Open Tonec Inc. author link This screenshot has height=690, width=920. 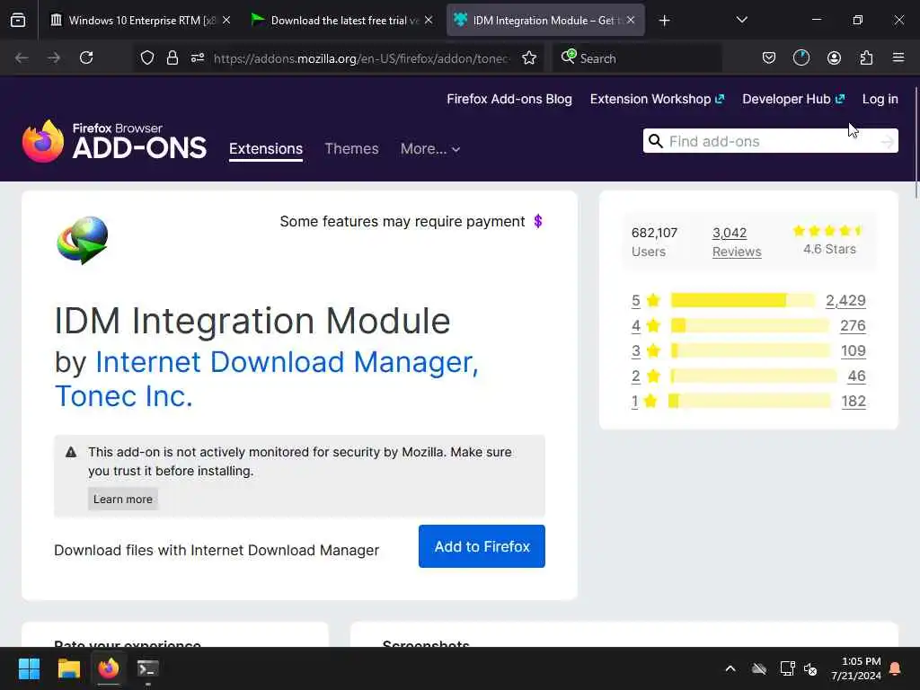(x=124, y=396)
